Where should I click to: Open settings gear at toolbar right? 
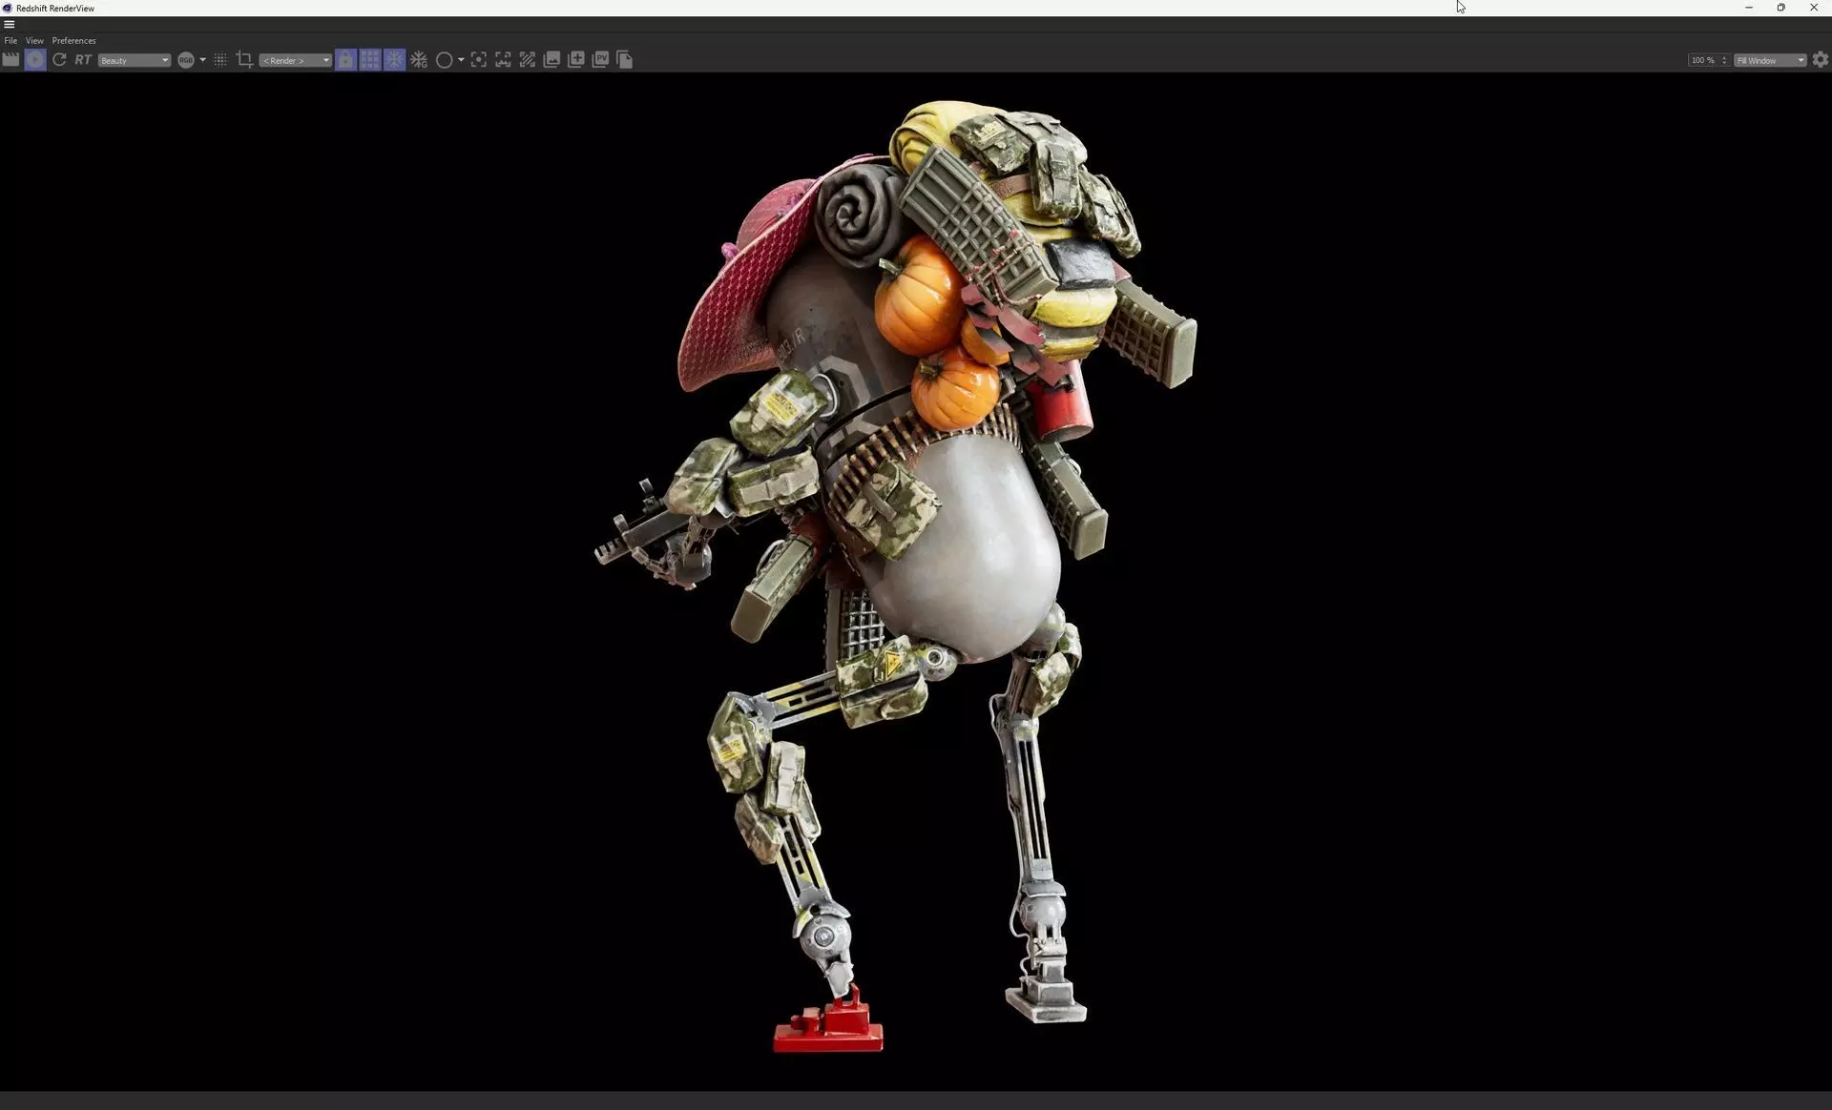1821,60
